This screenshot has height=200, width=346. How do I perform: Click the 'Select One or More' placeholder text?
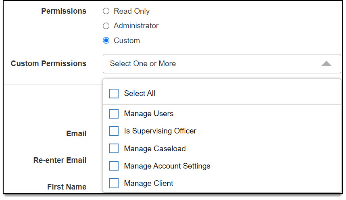pyautogui.click(x=143, y=64)
